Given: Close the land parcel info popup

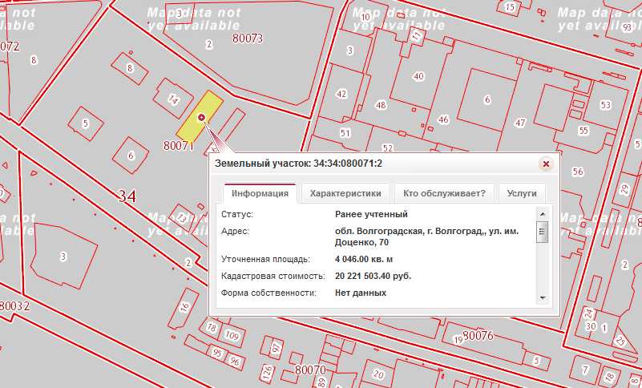Looking at the screenshot, I should click(546, 164).
